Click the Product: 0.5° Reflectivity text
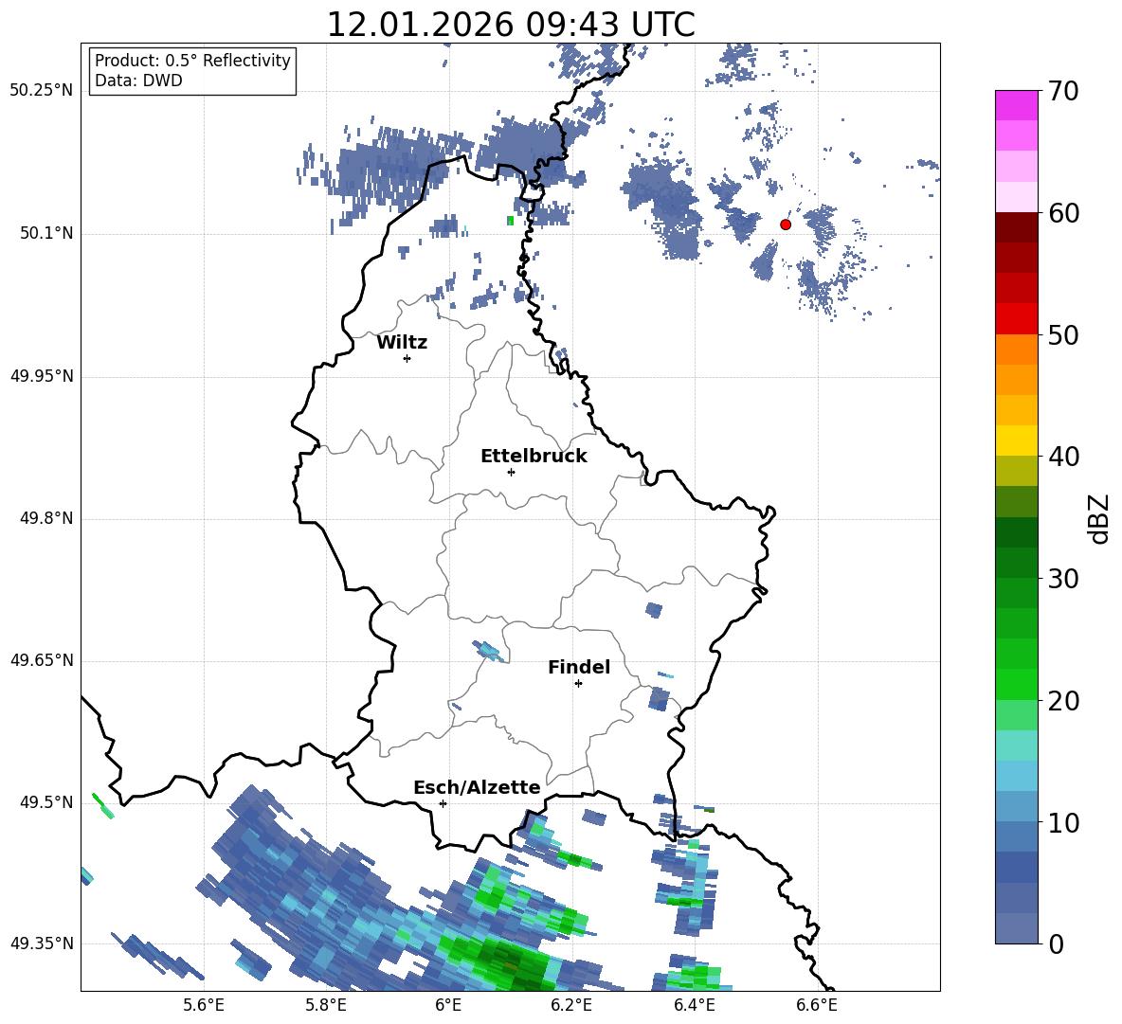 point(192,61)
